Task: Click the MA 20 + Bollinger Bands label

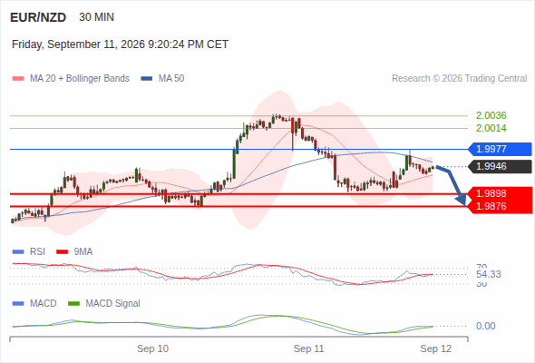Action: [x=80, y=79]
